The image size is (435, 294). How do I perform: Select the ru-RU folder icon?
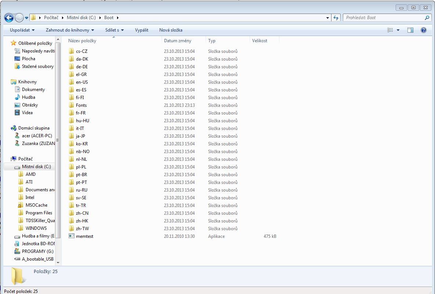click(x=71, y=190)
